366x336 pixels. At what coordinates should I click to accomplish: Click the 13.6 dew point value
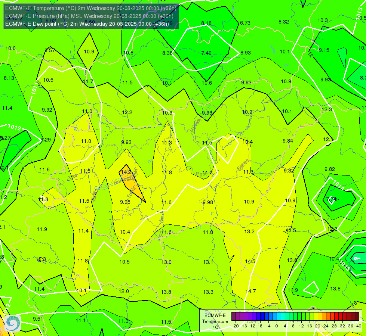point(292,260)
